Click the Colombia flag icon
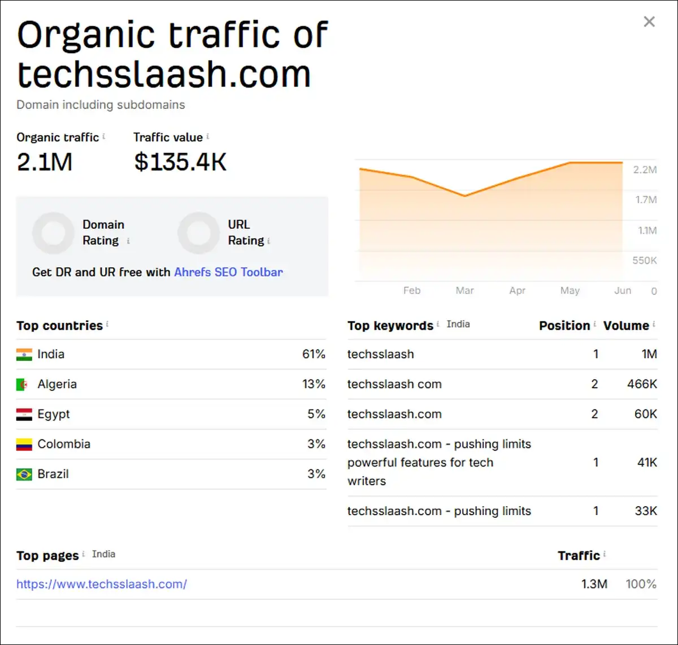Image resolution: width=678 pixels, height=645 pixels. pos(24,444)
